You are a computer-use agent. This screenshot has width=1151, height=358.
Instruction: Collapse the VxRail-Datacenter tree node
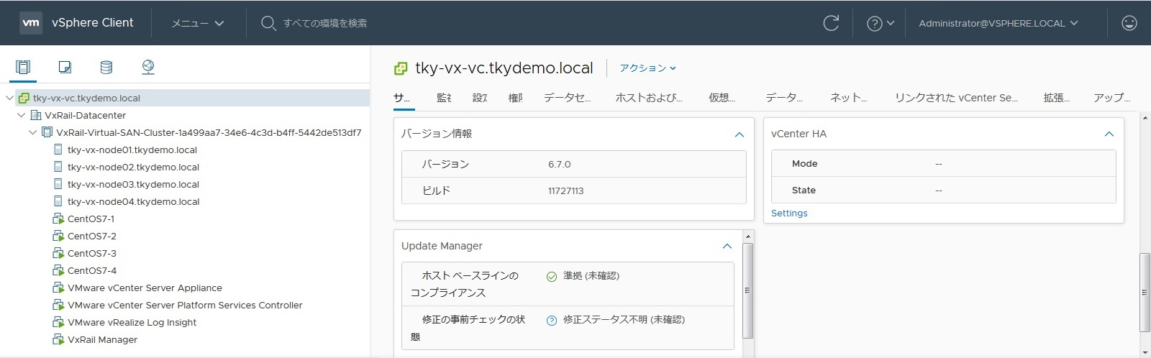tap(22, 115)
